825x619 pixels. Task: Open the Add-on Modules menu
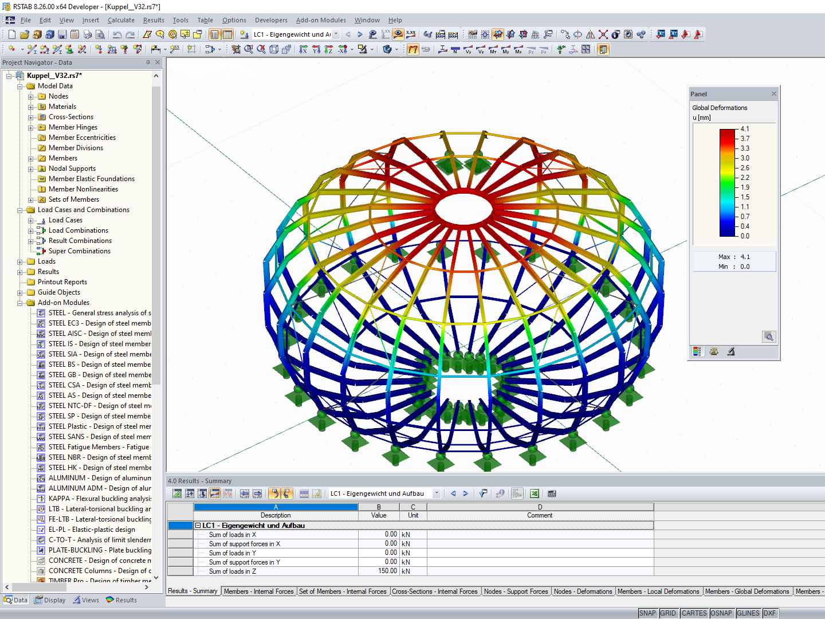321,20
